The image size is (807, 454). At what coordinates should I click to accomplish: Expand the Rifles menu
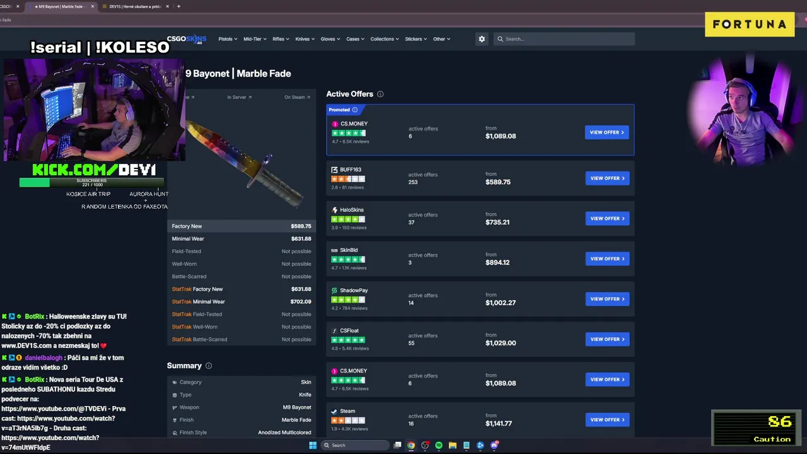click(x=281, y=39)
